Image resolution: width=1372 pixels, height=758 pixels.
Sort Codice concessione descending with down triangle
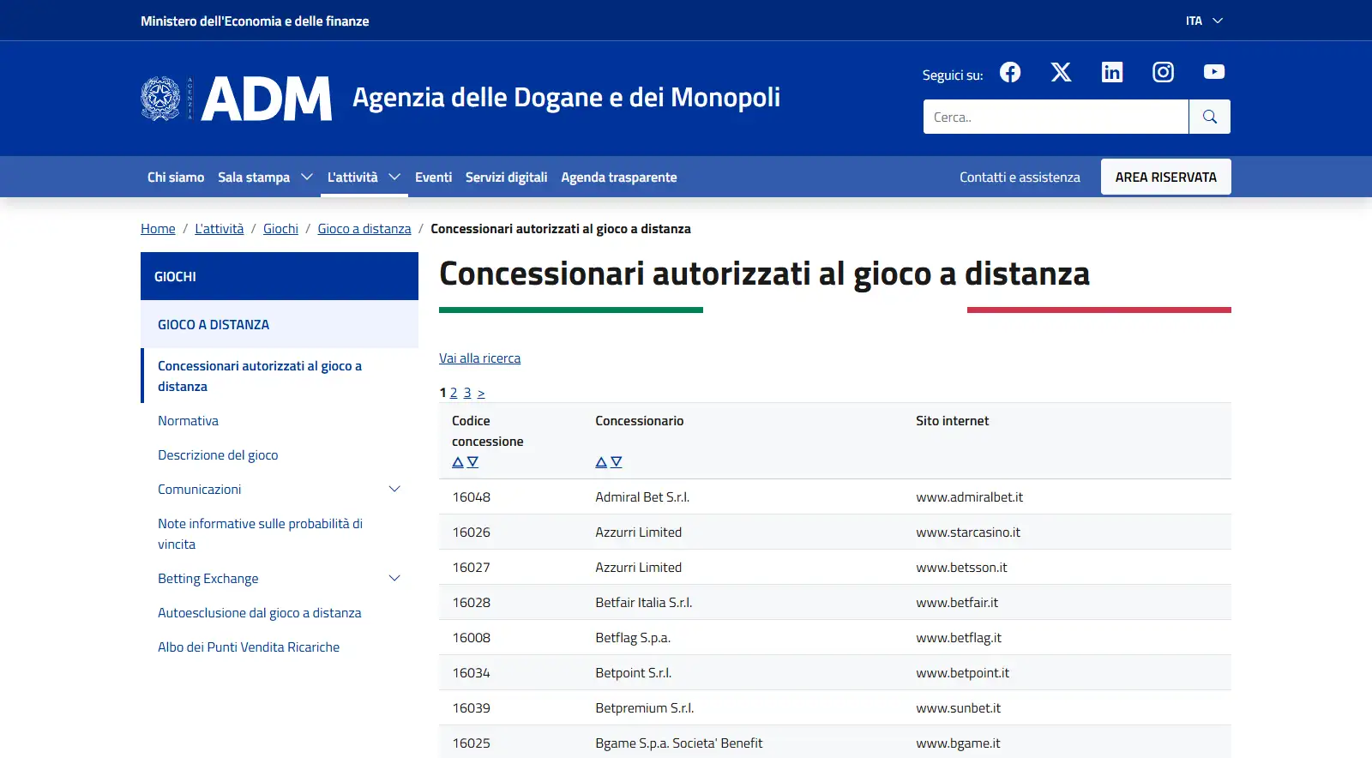tap(472, 462)
